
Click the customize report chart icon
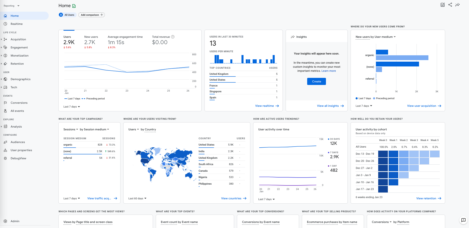click(443, 5)
